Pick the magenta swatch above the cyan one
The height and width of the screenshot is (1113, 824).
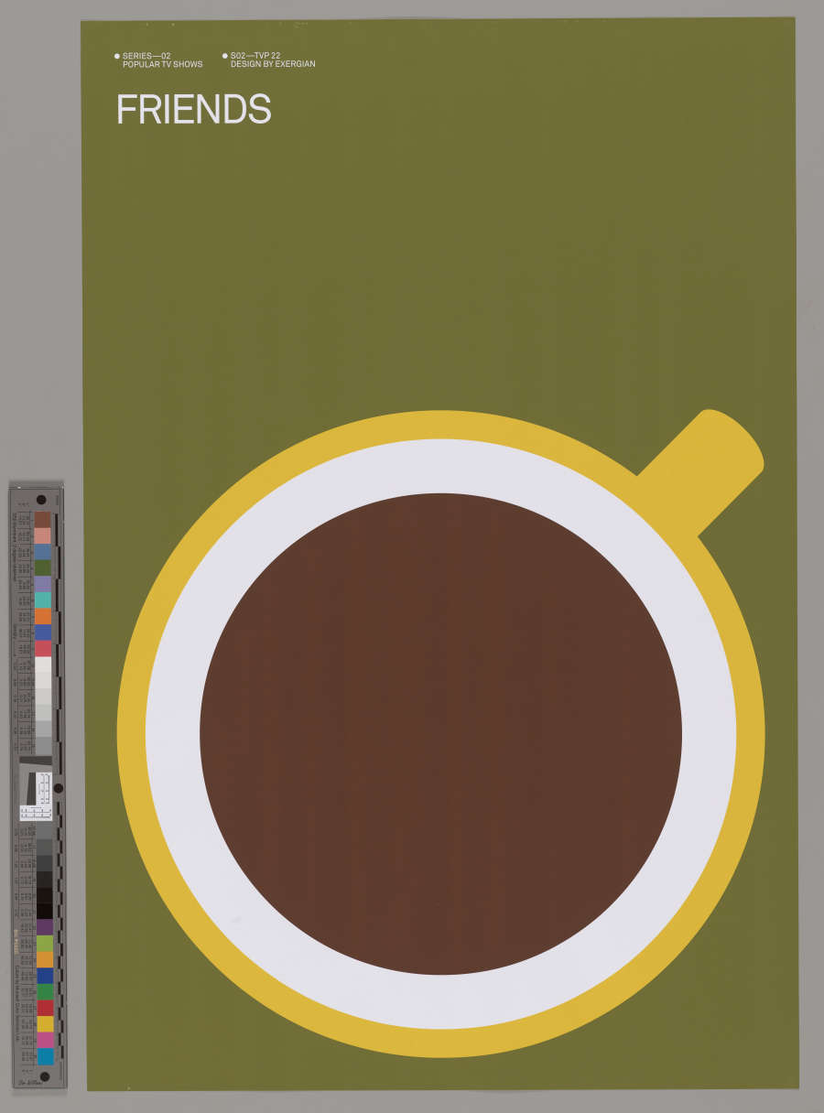(x=45, y=1040)
